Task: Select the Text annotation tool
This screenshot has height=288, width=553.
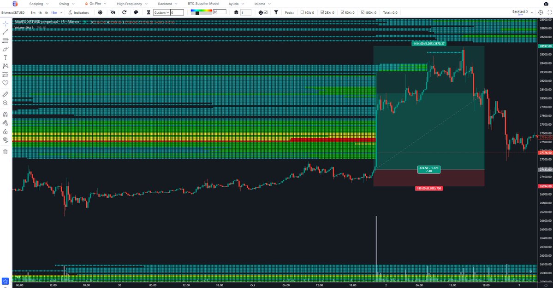Action: click(x=5, y=58)
